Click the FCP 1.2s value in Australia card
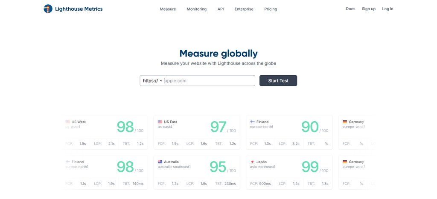The width and height of the screenshot is (437, 199). 175,184
